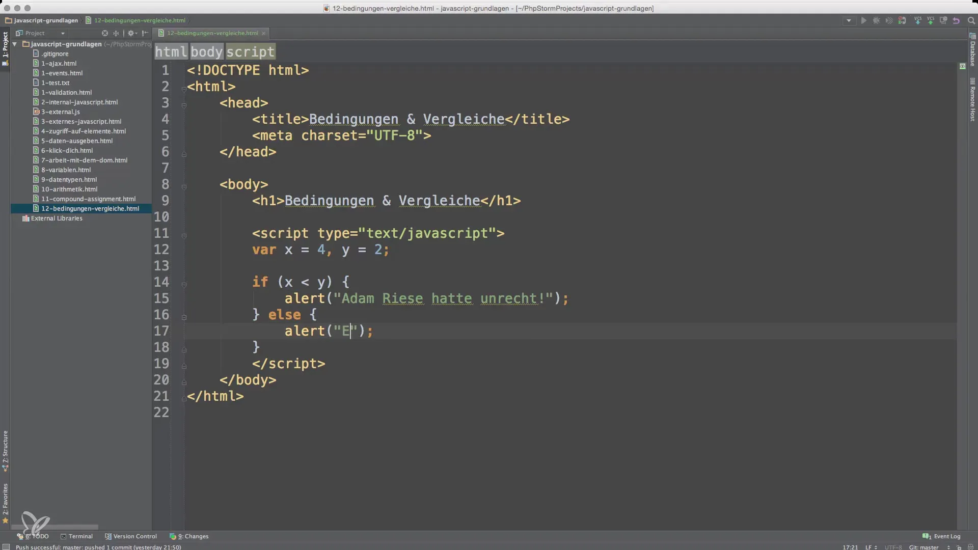Click UTF-8 encoding in status bar
Image resolution: width=978 pixels, height=550 pixels.
893,547
